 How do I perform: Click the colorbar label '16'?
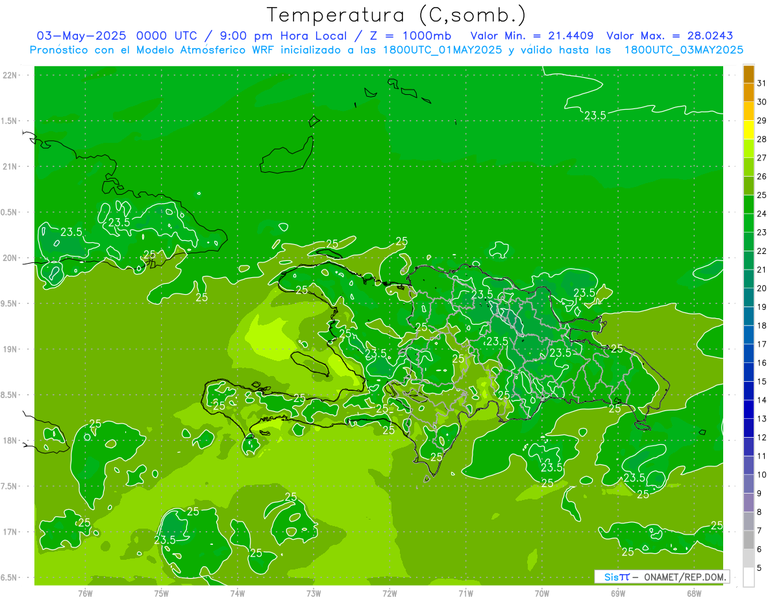[x=762, y=363]
